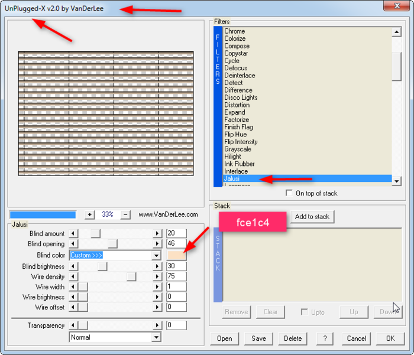Click the filters list scrollbar thumb
The height and width of the screenshot is (355, 414).
pos(397,67)
